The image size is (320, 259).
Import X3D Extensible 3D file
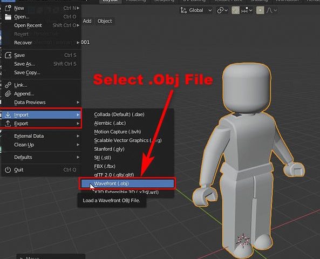127,192
